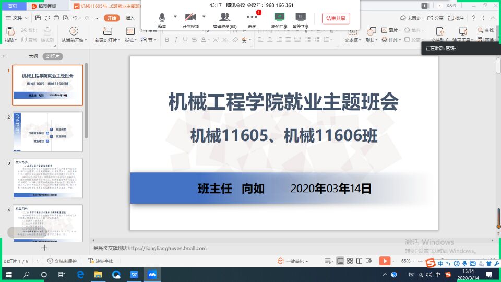Viewport: 501px width, 282px height.
Task: Open the 形状 shapes dropdown
Action: tap(371, 34)
